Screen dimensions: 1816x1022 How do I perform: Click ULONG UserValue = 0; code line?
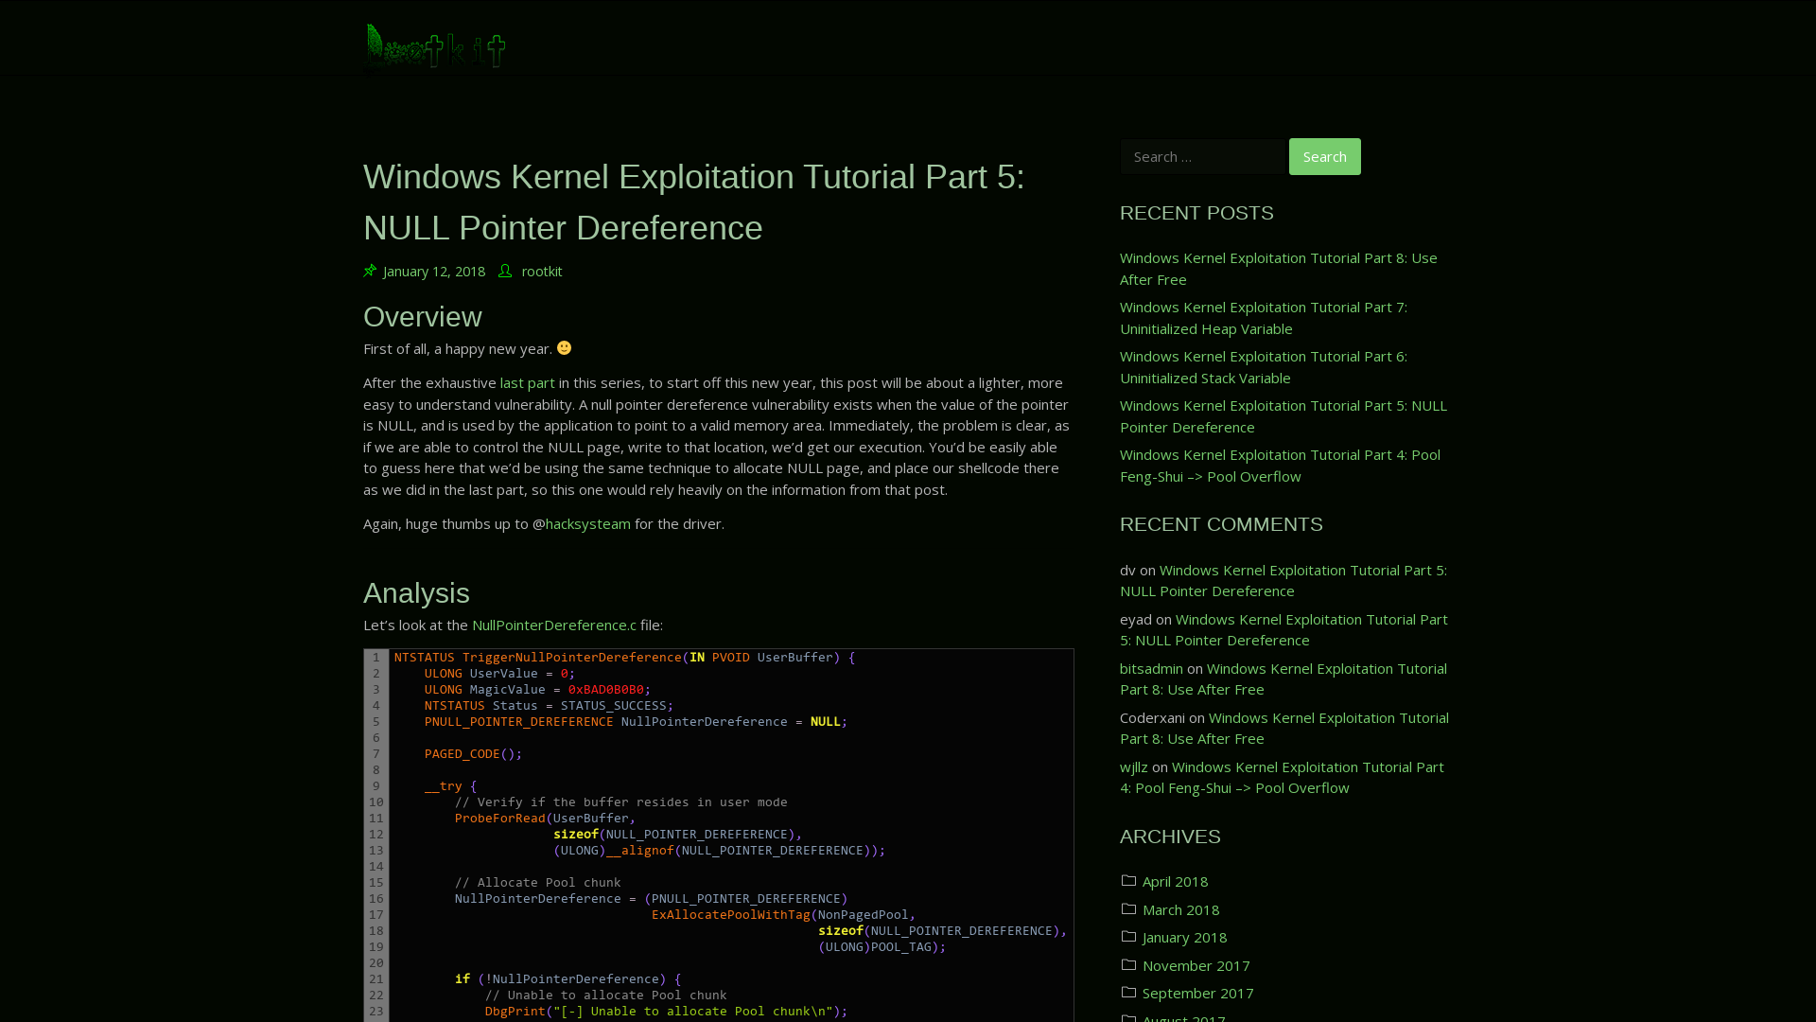499,674
